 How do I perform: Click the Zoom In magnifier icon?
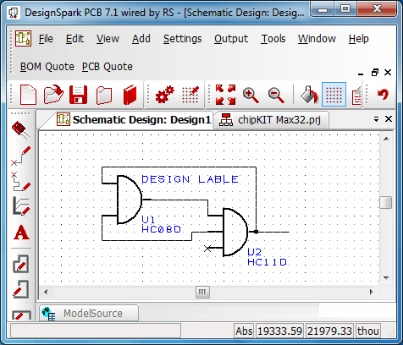(x=251, y=95)
